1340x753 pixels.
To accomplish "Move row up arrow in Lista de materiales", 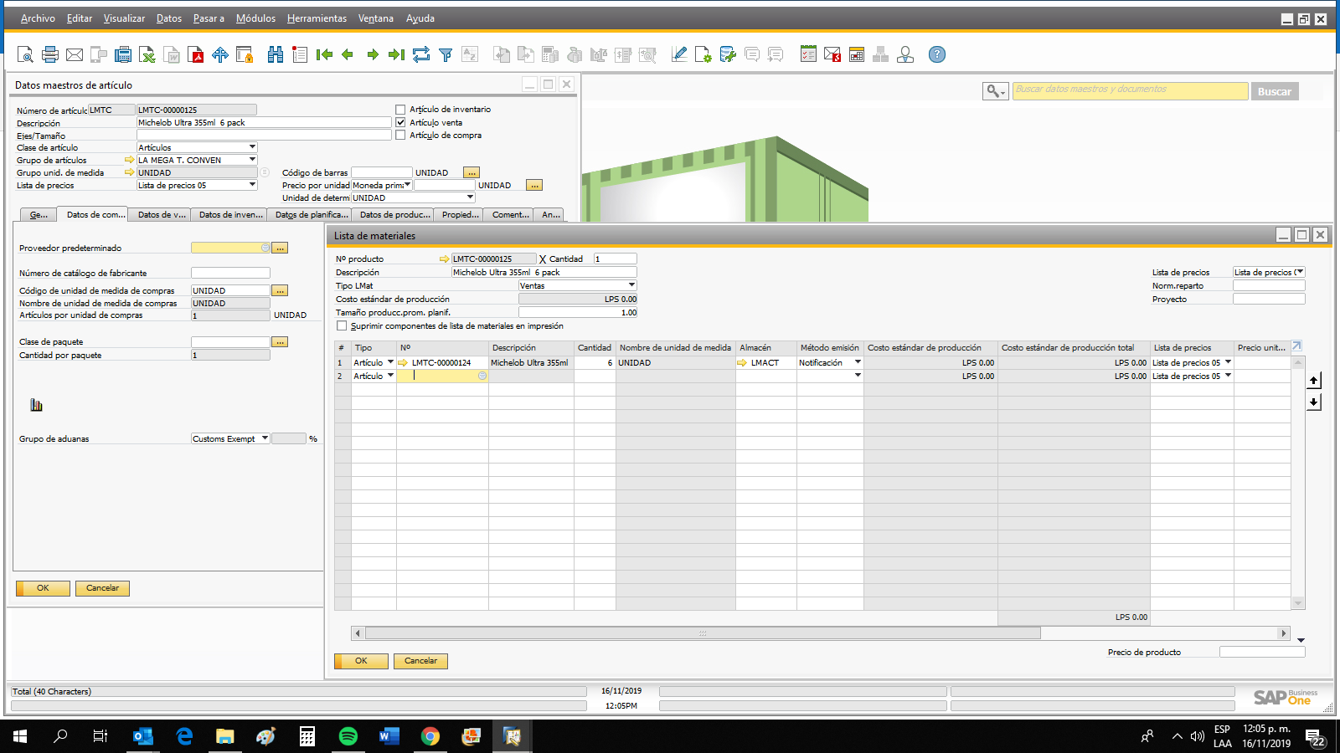I will point(1314,380).
